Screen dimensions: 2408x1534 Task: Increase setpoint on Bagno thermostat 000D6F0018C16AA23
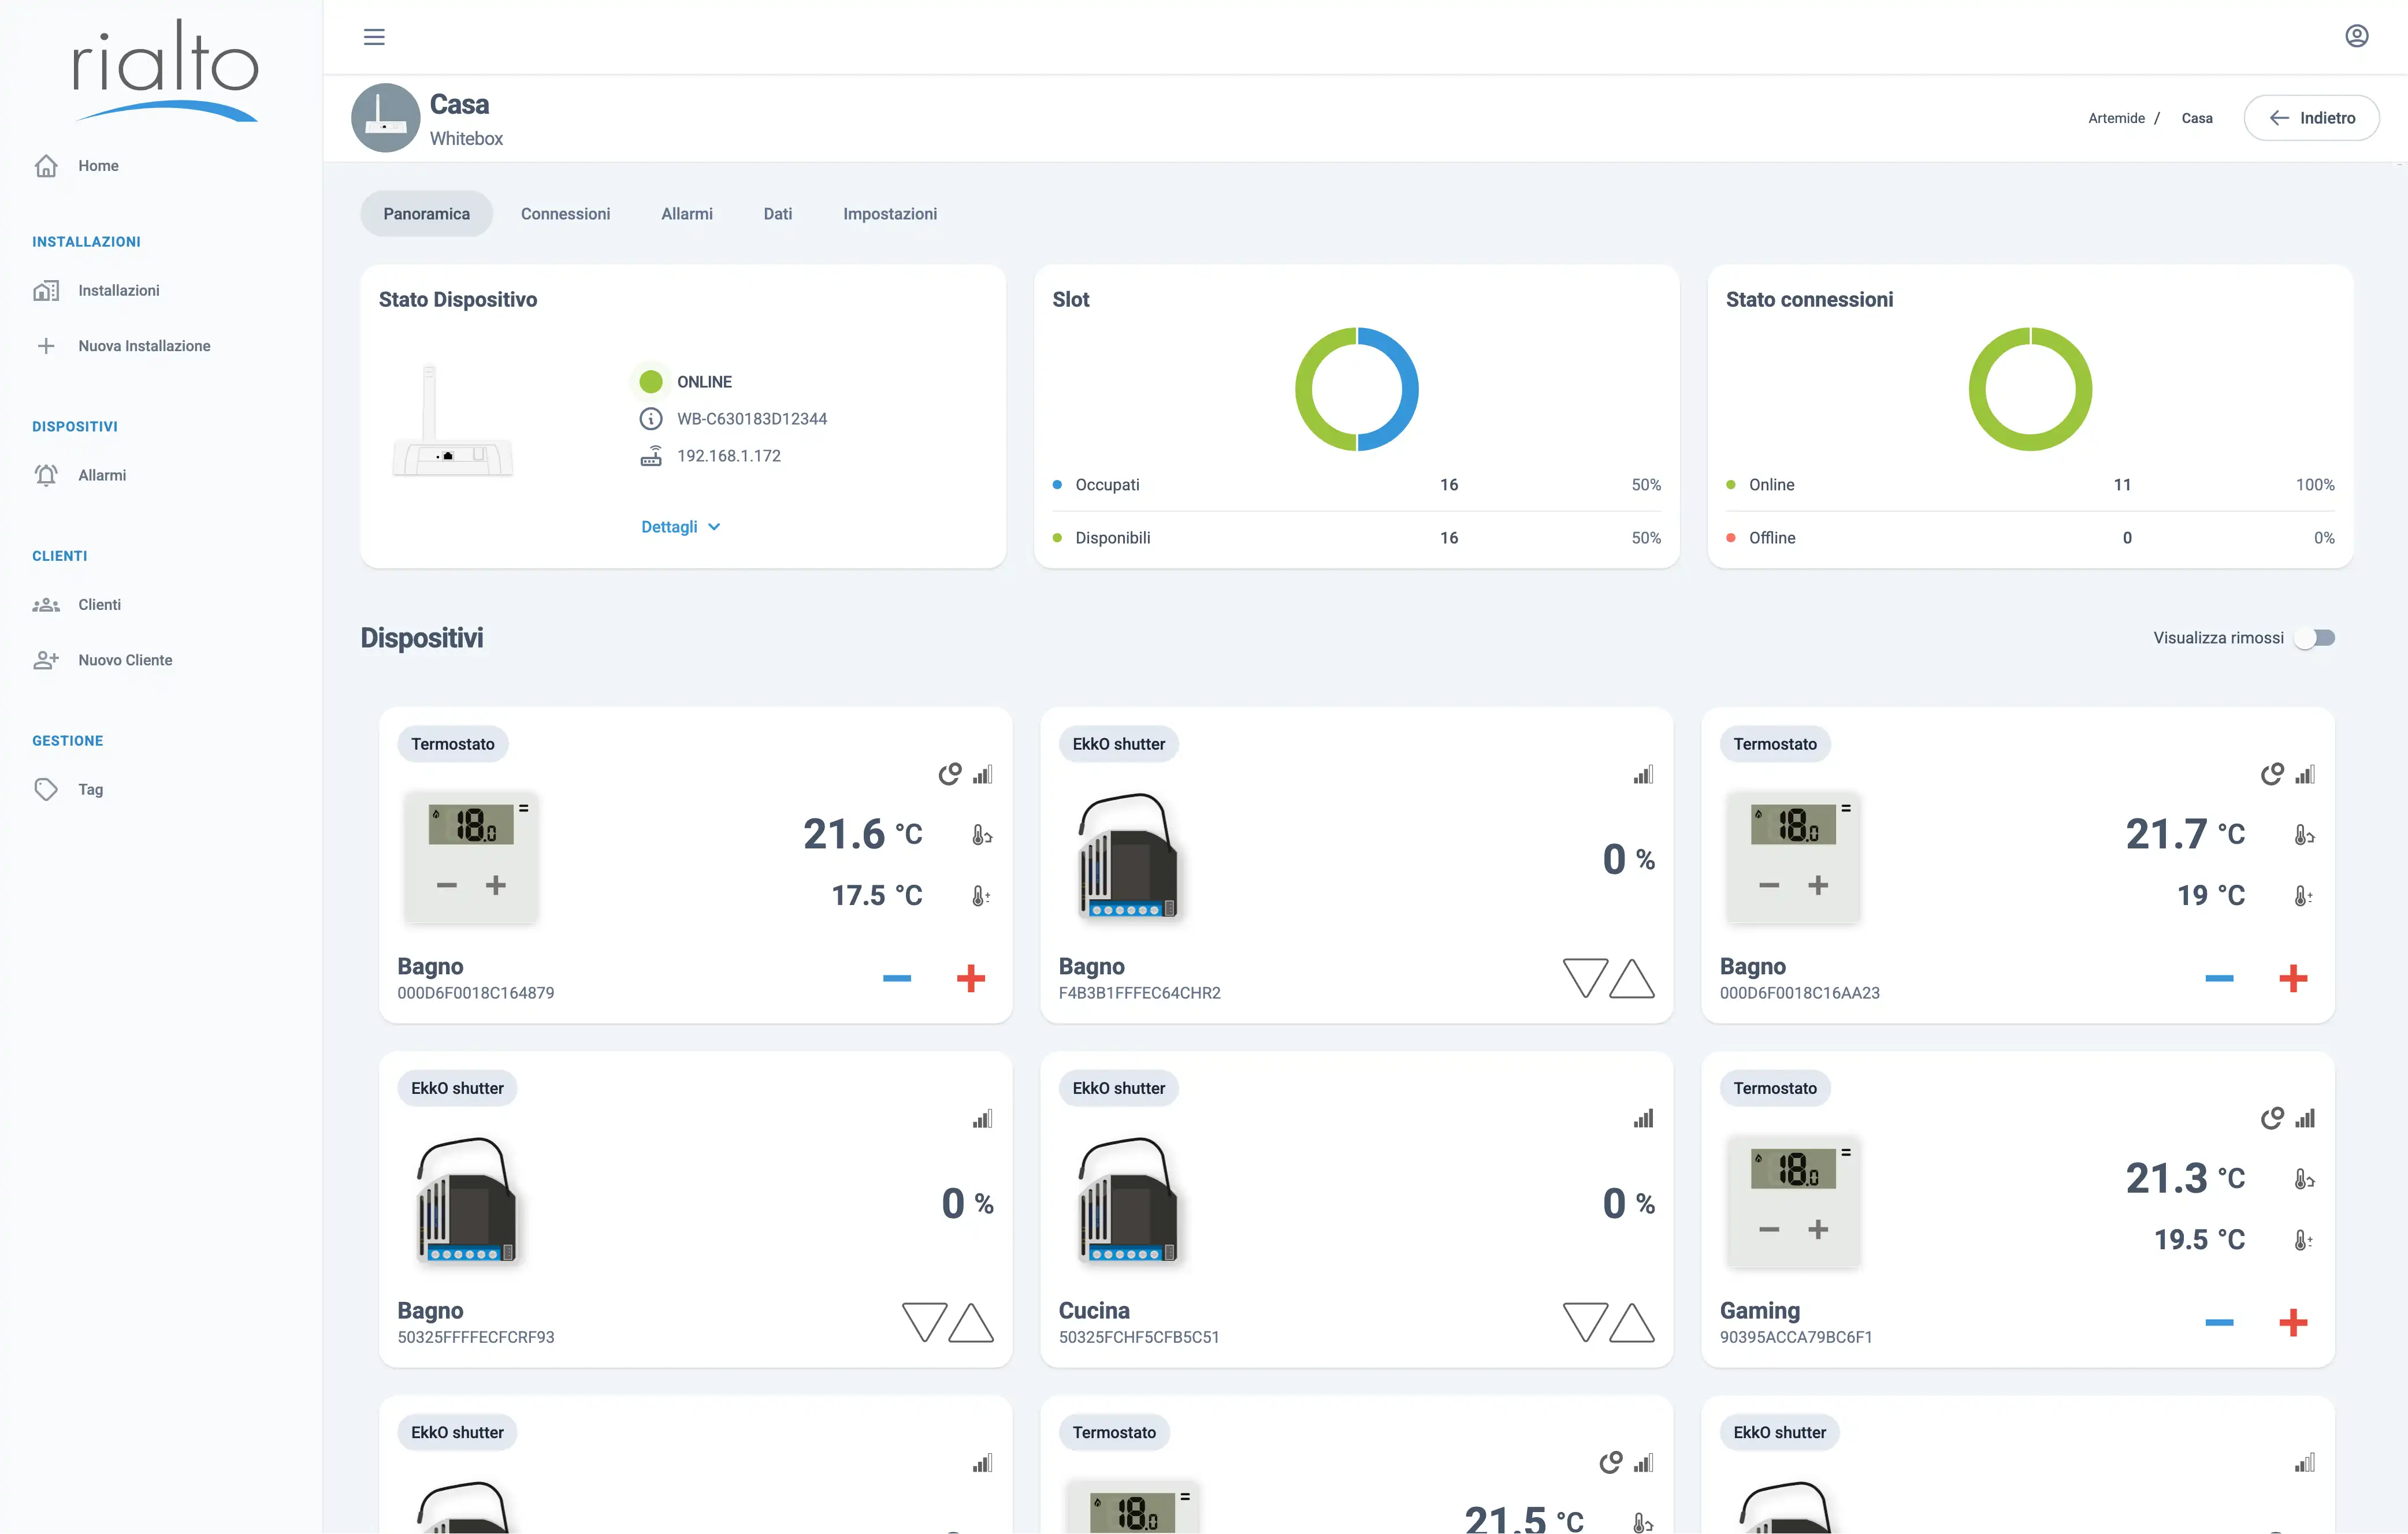coord(2292,978)
